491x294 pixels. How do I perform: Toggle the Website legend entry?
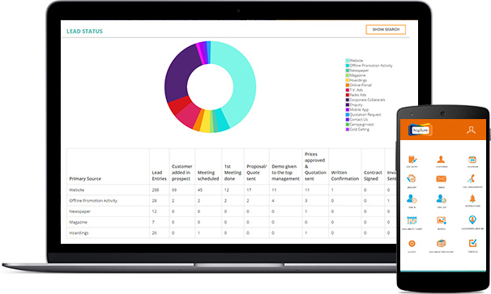(x=354, y=61)
